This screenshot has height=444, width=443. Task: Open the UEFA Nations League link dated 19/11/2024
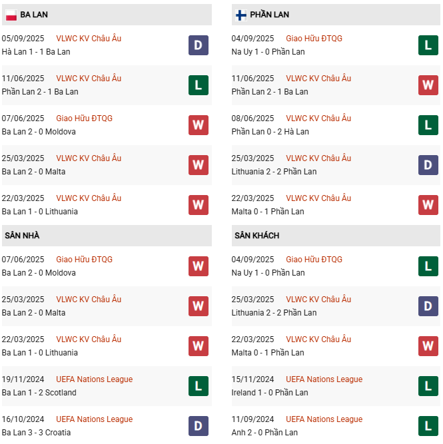94,379
